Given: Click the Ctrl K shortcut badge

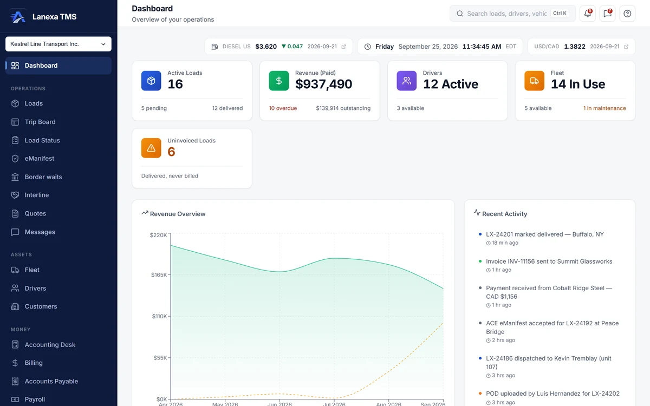Looking at the screenshot, I should (560, 14).
